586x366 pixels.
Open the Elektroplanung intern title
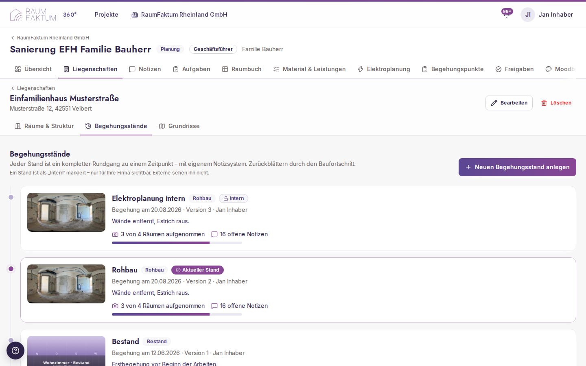[x=149, y=198]
